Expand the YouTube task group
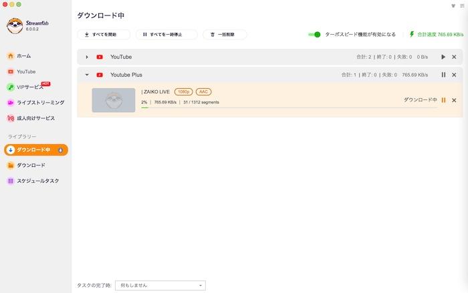This screenshot has width=468, height=293. pos(87,57)
